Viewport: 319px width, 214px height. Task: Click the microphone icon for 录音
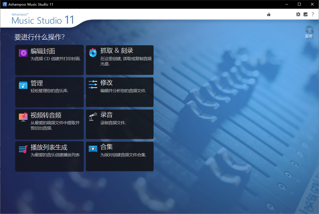93,116
